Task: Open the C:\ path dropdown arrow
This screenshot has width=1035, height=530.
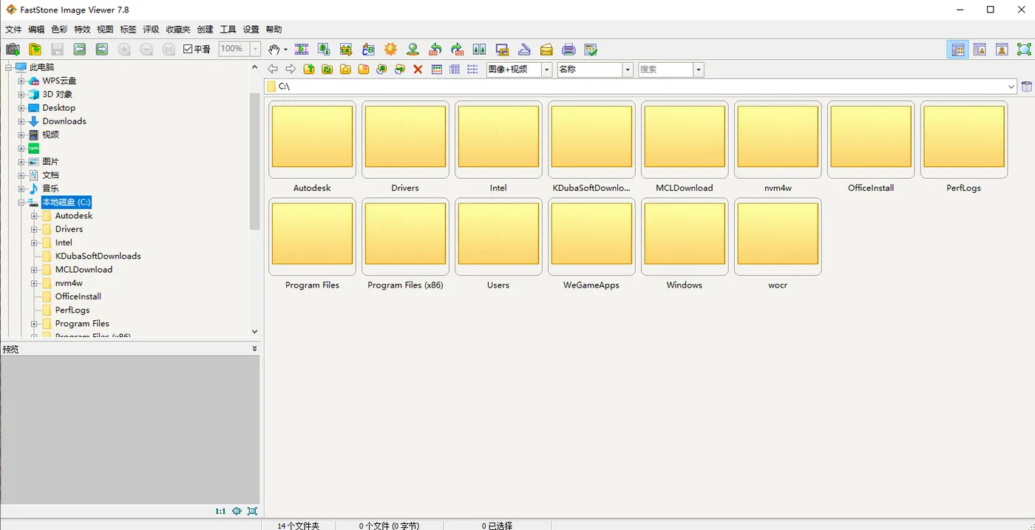Action: [1011, 86]
